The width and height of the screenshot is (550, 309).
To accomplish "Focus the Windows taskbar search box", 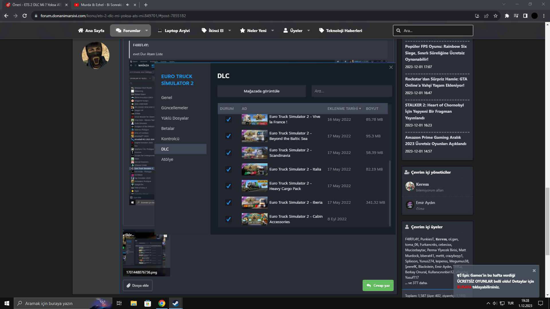I will [63, 303].
